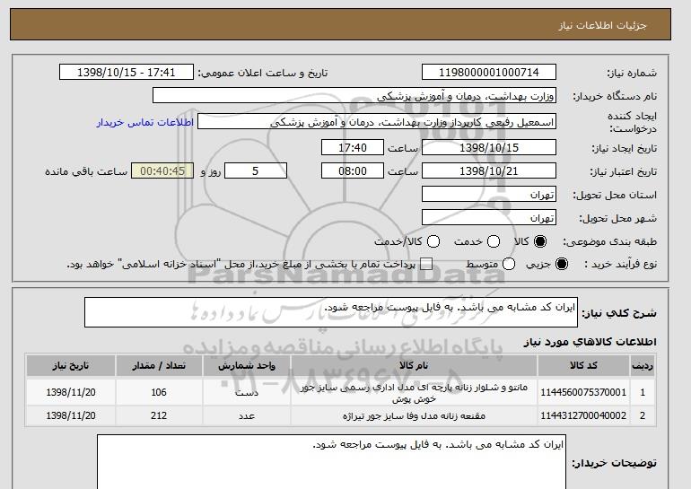The width and height of the screenshot is (691, 489).
Task: Click product code 1144560075370001
Action: click(x=583, y=392)
